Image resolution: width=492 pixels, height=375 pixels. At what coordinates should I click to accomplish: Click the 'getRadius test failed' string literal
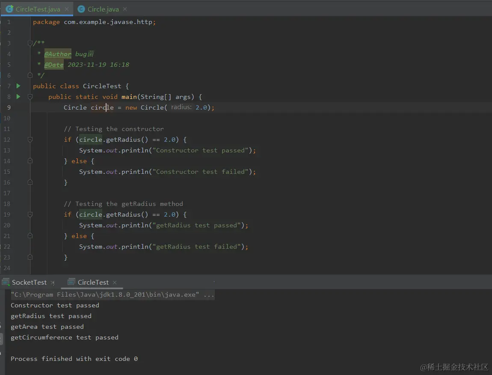pos(196,247)
